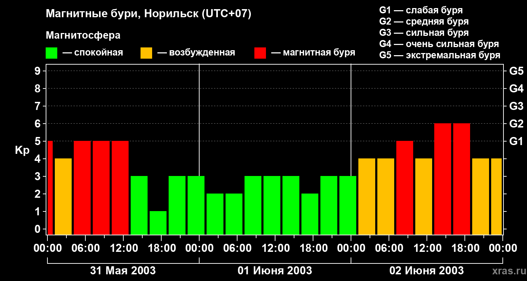Click the Kp 1 green bar on 31 Мая
Viewport: 527px width, 281px height.
point(158,223)
